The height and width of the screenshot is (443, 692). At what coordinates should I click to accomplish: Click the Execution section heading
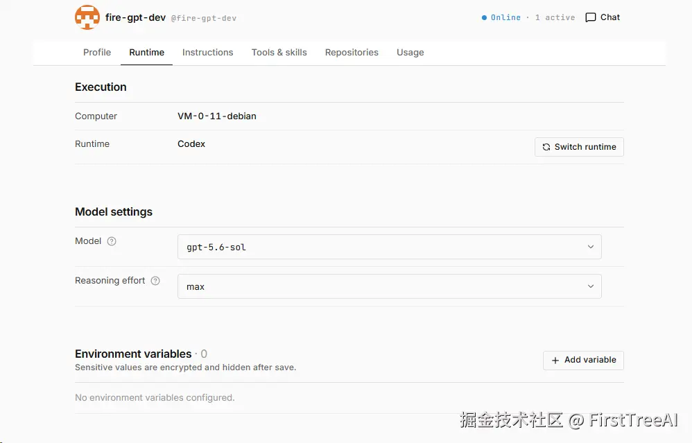click(x=101, y=87)
